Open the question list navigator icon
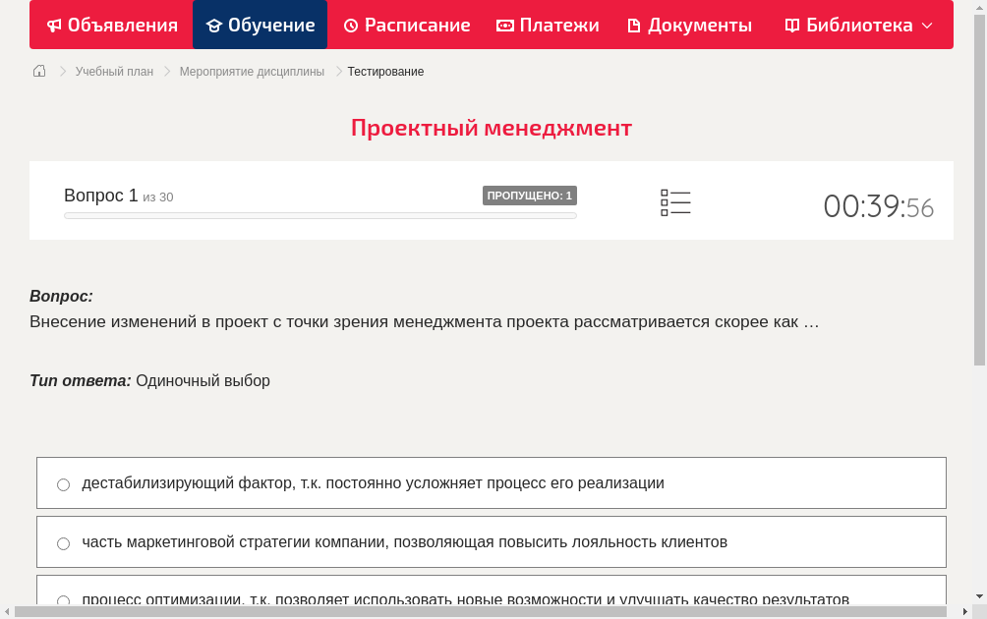987x619 pixels. (675, 201)
